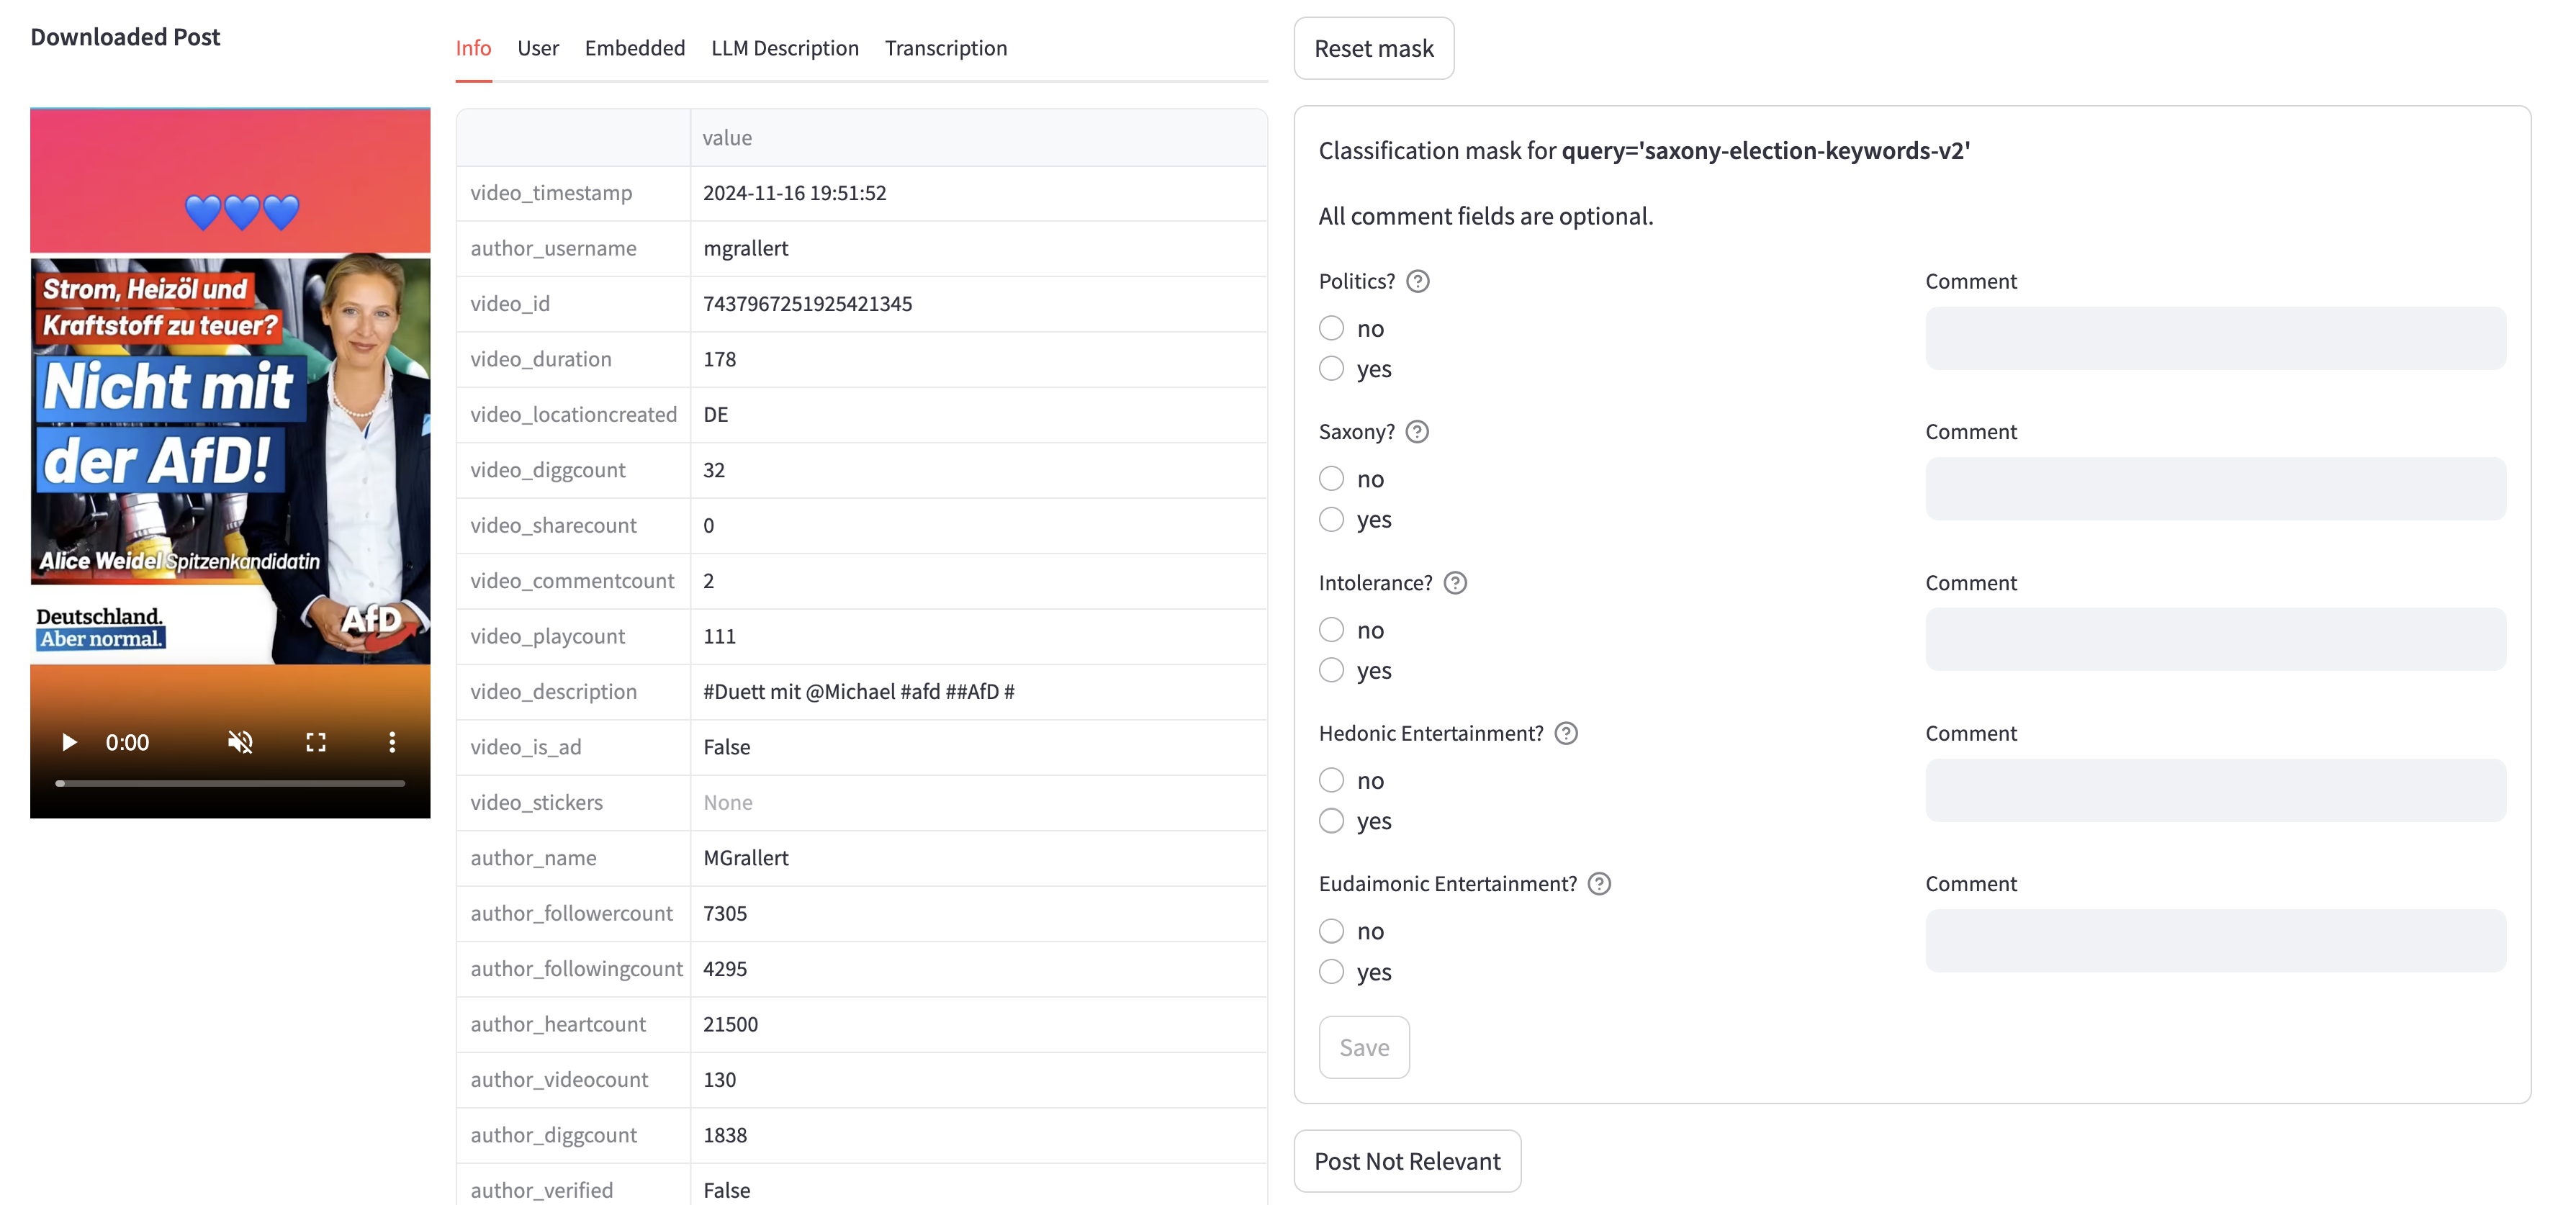
Task: Focus the Politics comment field
Action: click(x=2214, y=338)
